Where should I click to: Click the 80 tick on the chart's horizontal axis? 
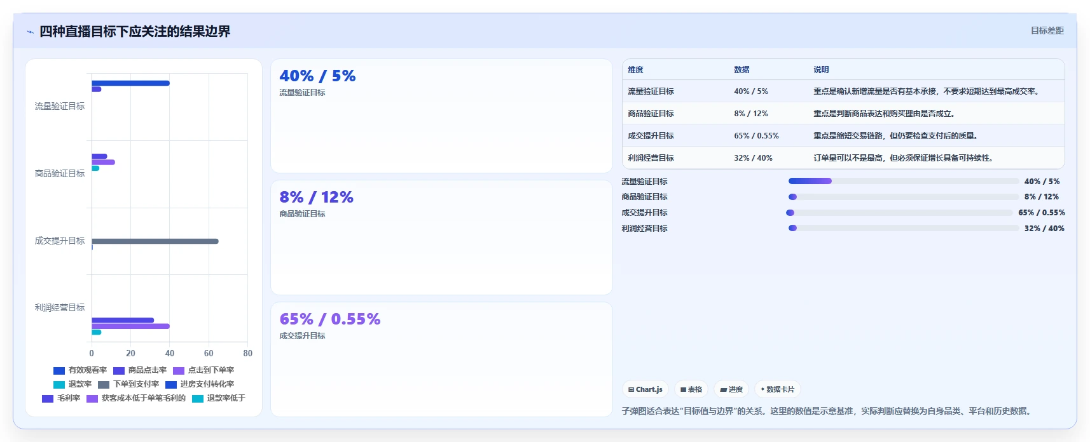tap(247, 354)
